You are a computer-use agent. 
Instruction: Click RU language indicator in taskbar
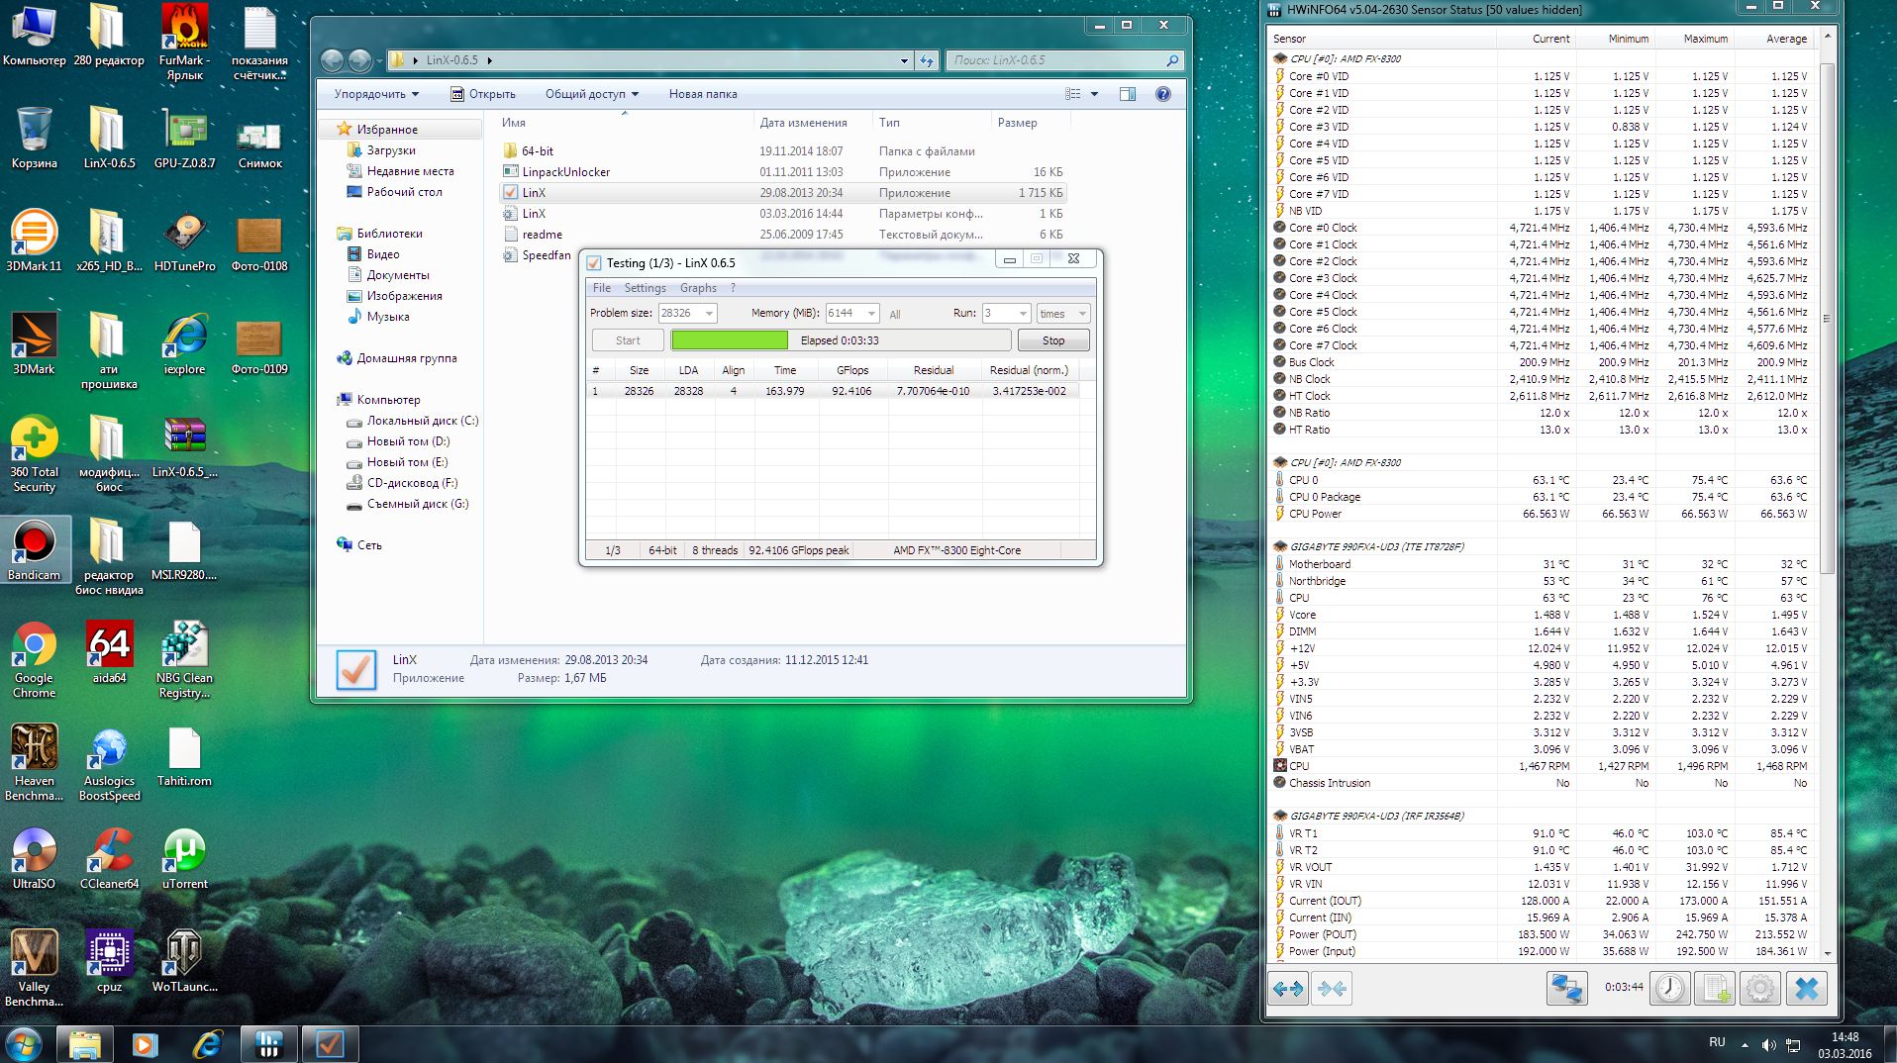pos(1717,1042)
